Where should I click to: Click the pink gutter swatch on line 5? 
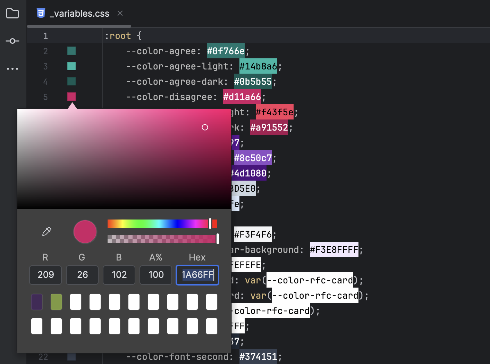[71, 97]
